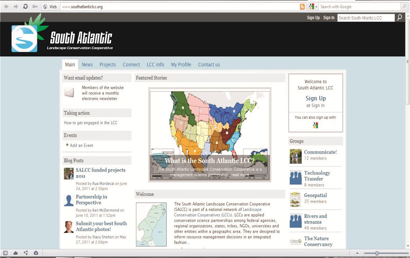The height and width of the screenshot is (258, 410).
Task: Click the panel toggle icon in status bar
Action: pyautogui.click(x=5, y=253)
